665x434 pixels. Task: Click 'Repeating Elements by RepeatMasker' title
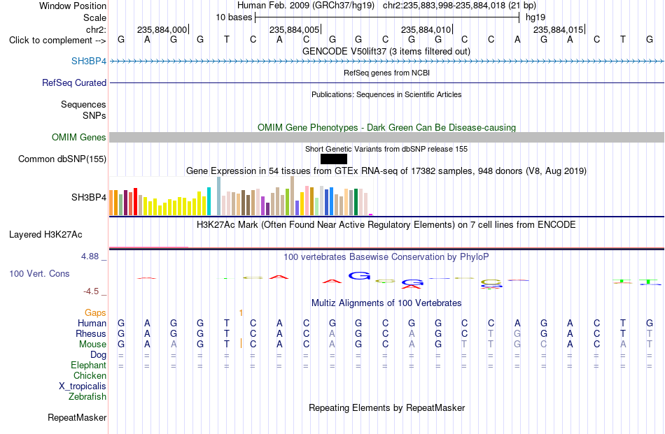(x=387, y=407)
